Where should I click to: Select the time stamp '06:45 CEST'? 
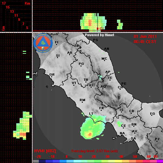point(145,42)
